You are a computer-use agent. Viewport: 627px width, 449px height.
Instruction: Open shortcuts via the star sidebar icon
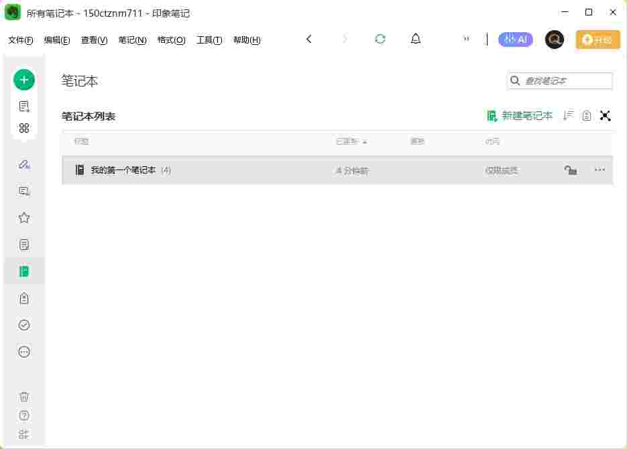[24, 217]
